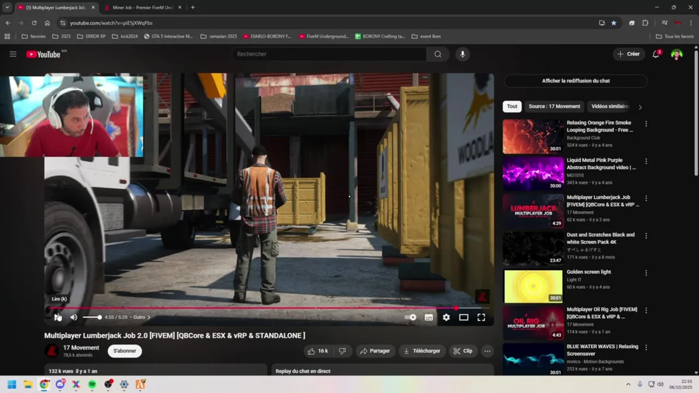This screenshot has width=699, height=393.
Task: Open Windows Start menu
Action: 12,384
